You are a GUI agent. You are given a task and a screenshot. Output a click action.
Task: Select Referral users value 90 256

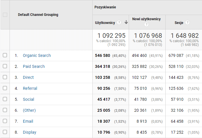point(104,88)
